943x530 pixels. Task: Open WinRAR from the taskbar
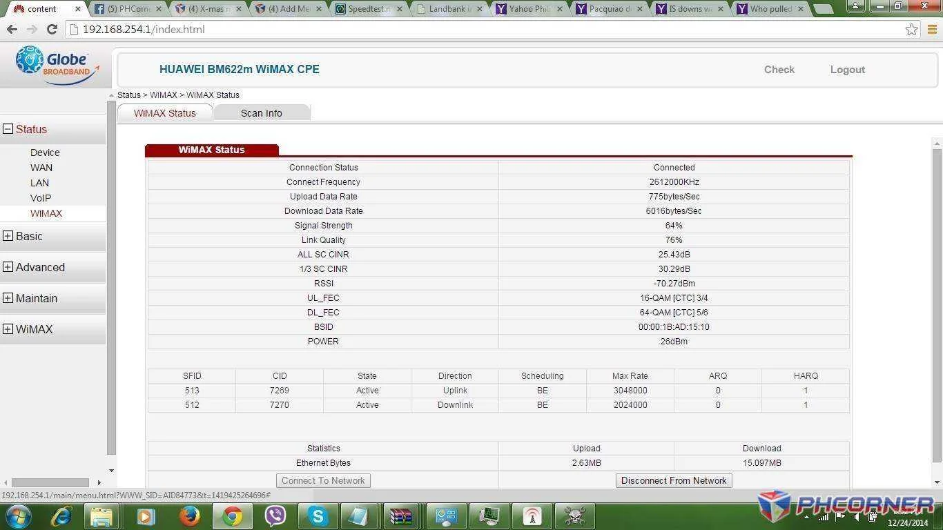400,516
